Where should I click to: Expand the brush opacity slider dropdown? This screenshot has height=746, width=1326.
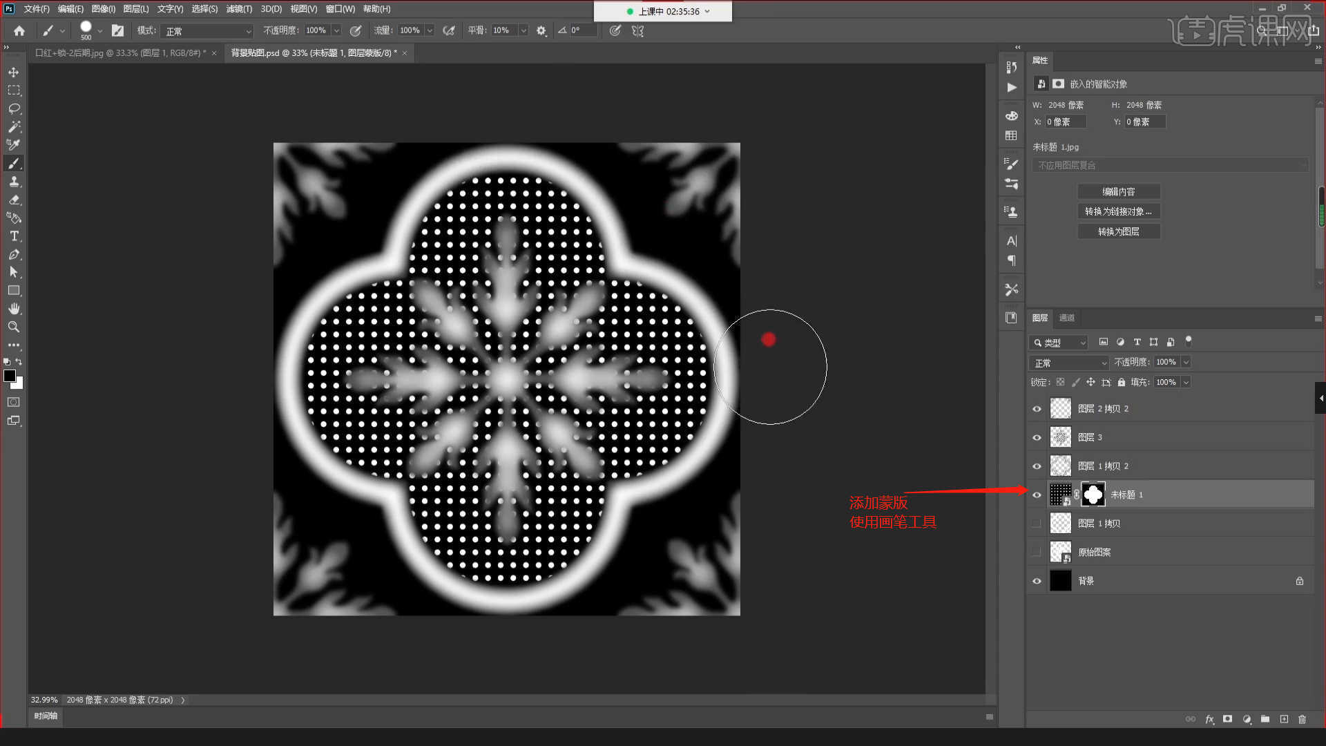(336, 30)
